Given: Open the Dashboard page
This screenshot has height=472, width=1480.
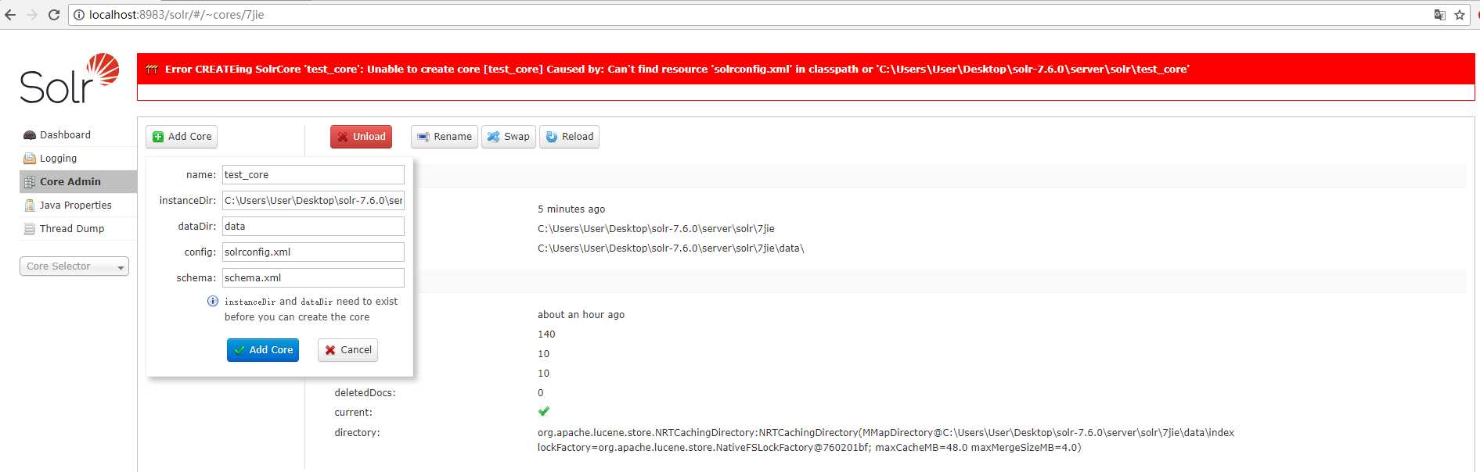Looking at the screenshot, I should [x=65, y=135].
